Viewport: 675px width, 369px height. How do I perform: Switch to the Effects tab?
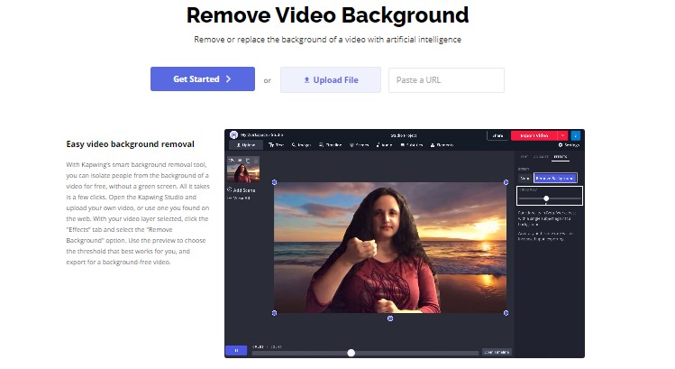tap(561, 157)
